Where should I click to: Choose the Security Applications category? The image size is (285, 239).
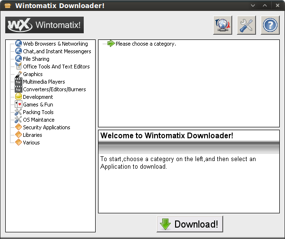point(46,127)
